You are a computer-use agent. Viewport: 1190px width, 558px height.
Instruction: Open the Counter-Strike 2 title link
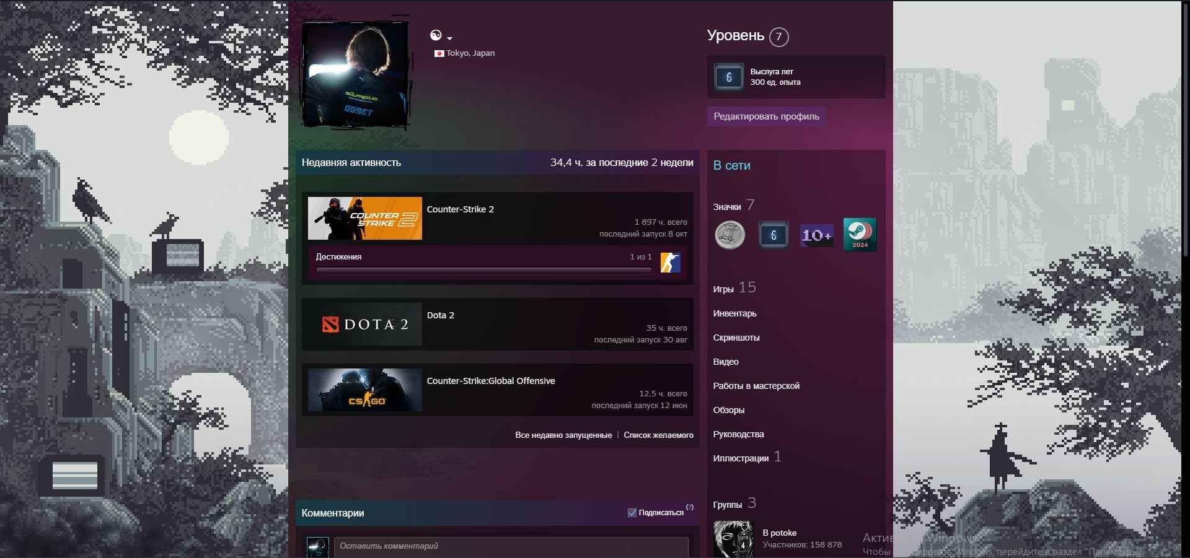[461, 209]
